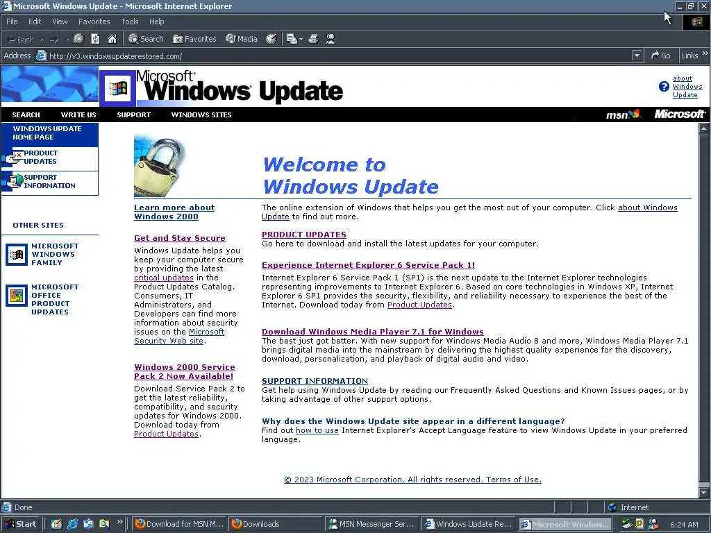Click the 'critical updates' link

coord(164,278)
